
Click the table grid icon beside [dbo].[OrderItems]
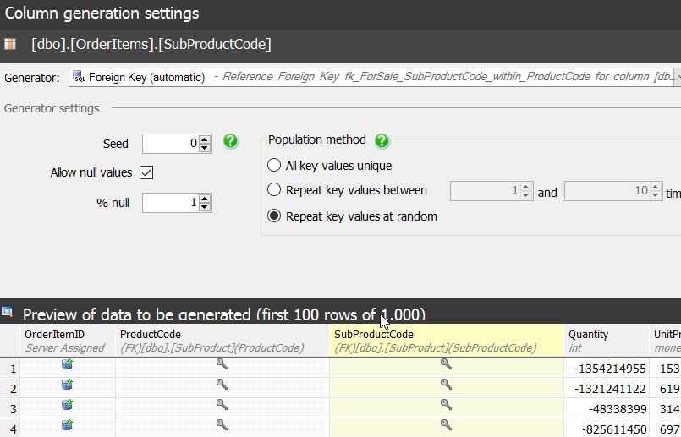(10, 44)
